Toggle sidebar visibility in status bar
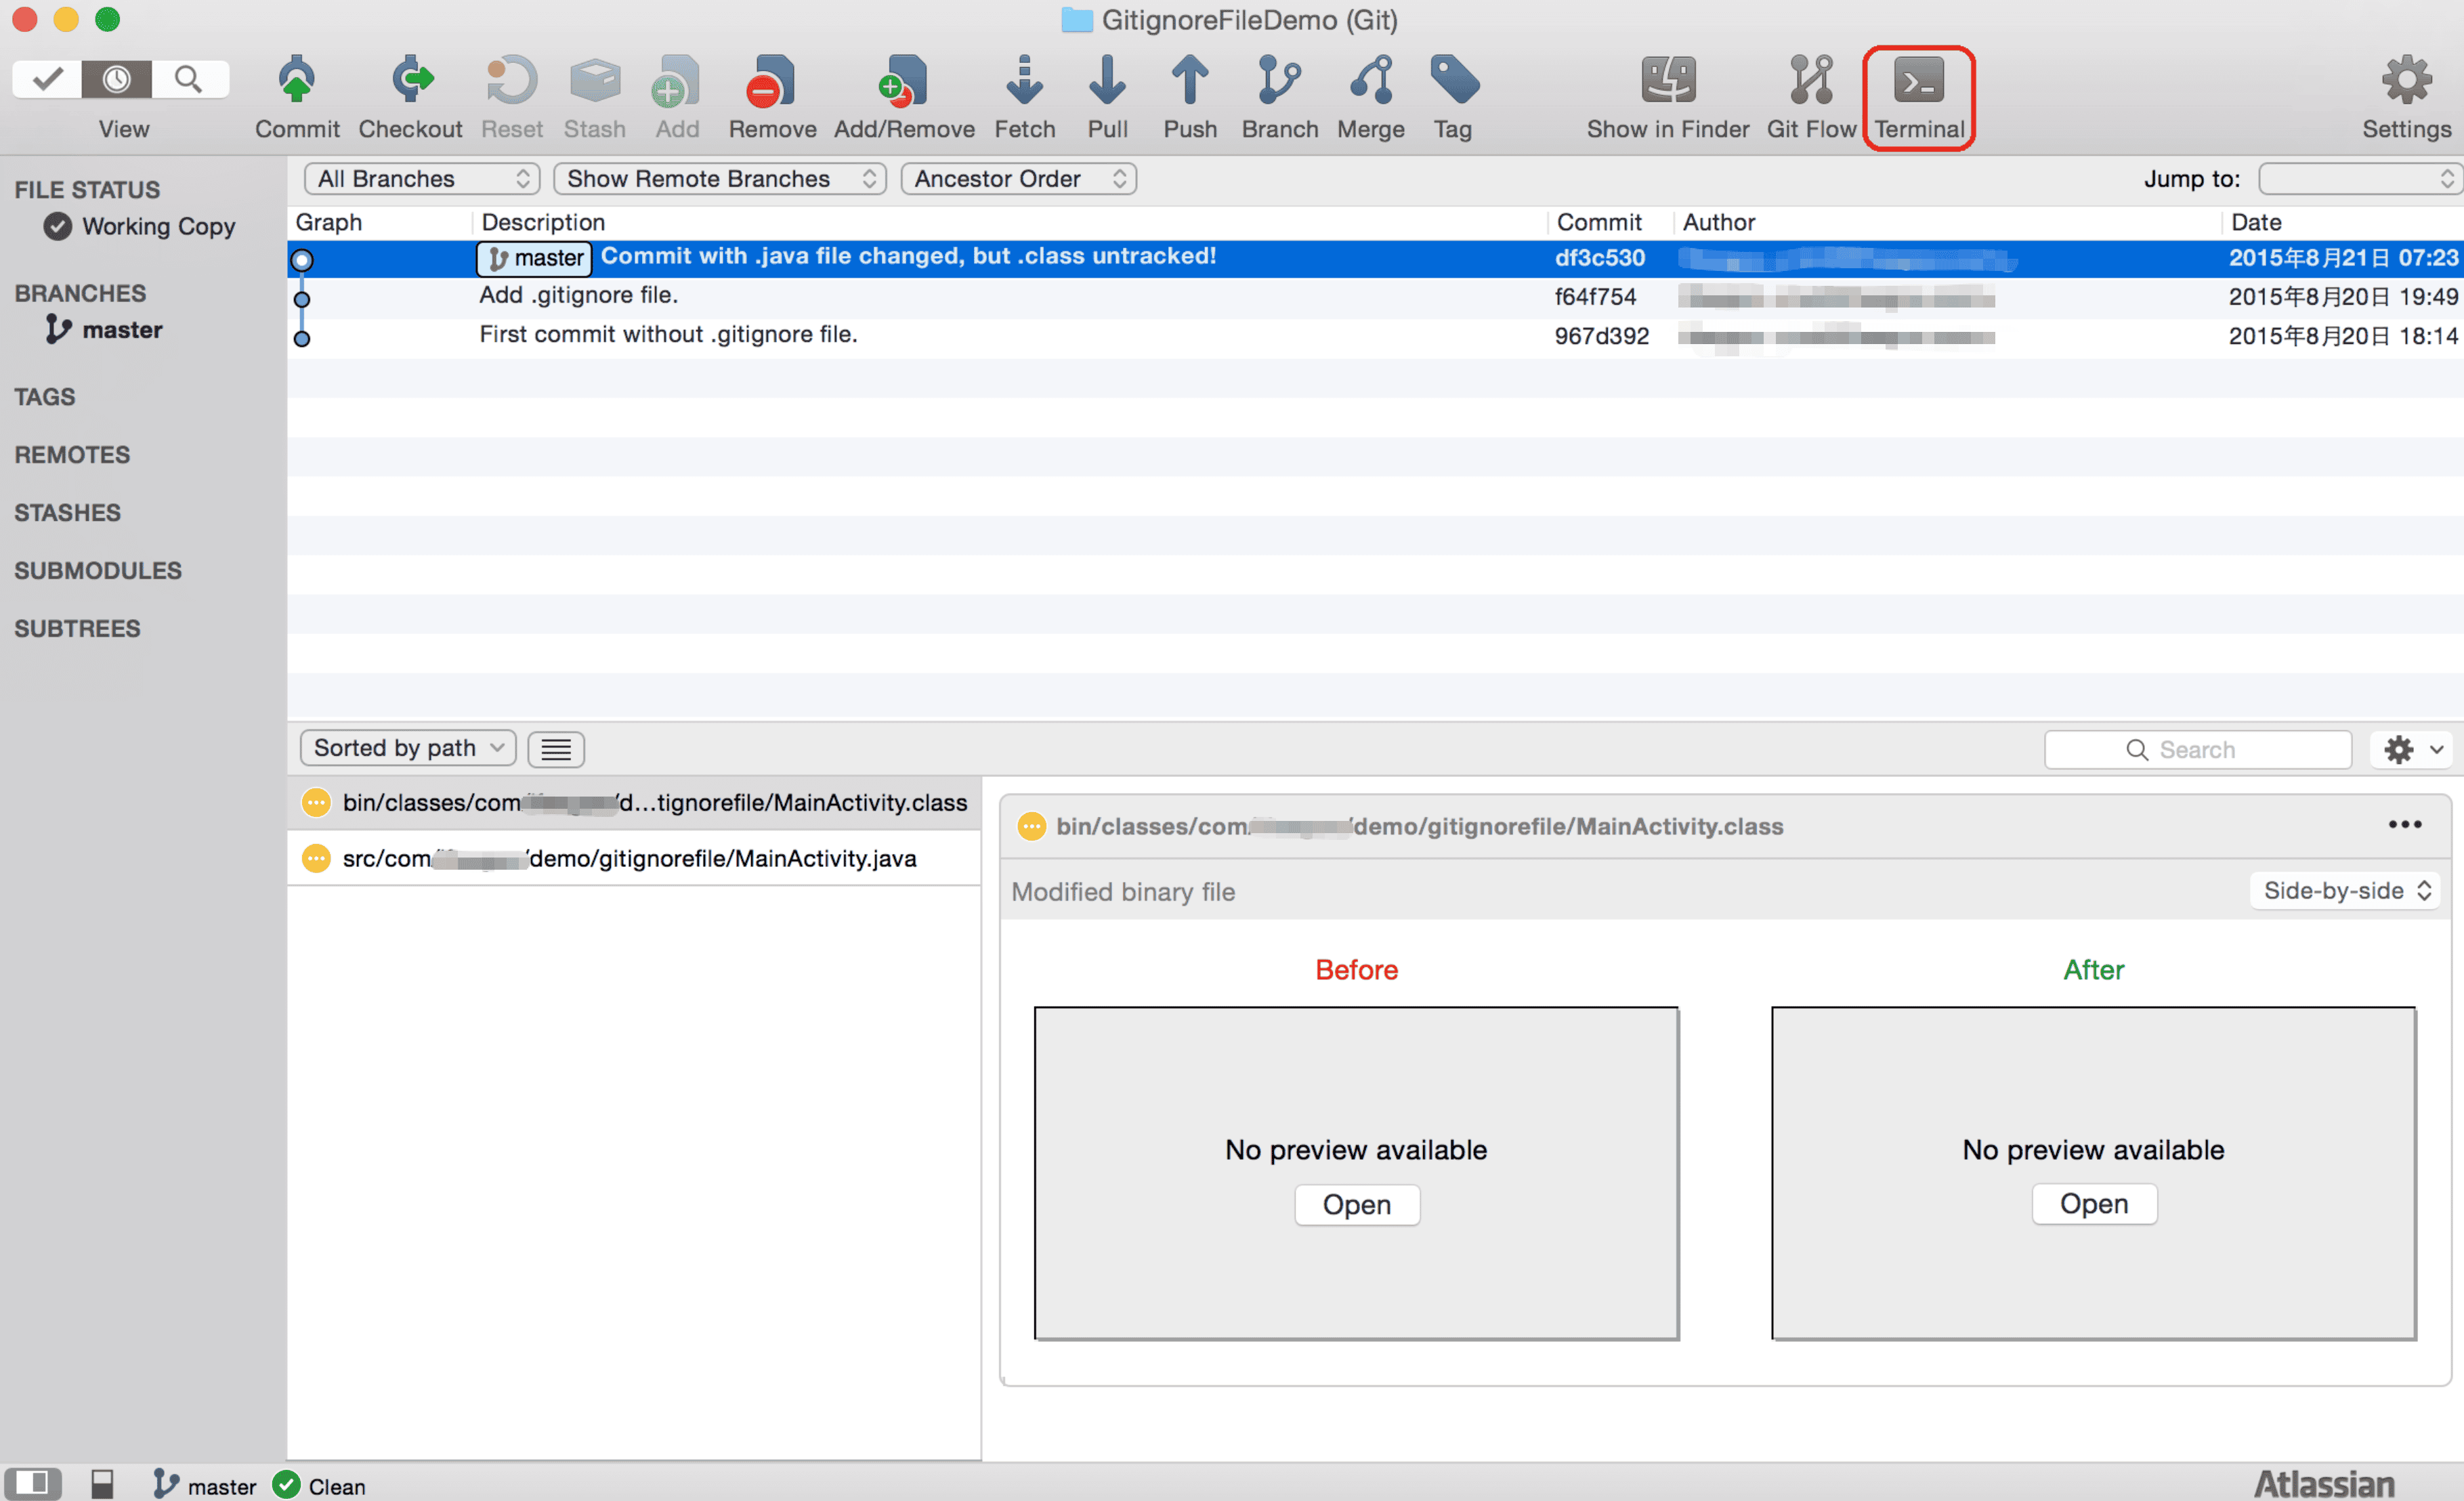This screenshot has height=1501, width=2464. [x=32, y=1483]
